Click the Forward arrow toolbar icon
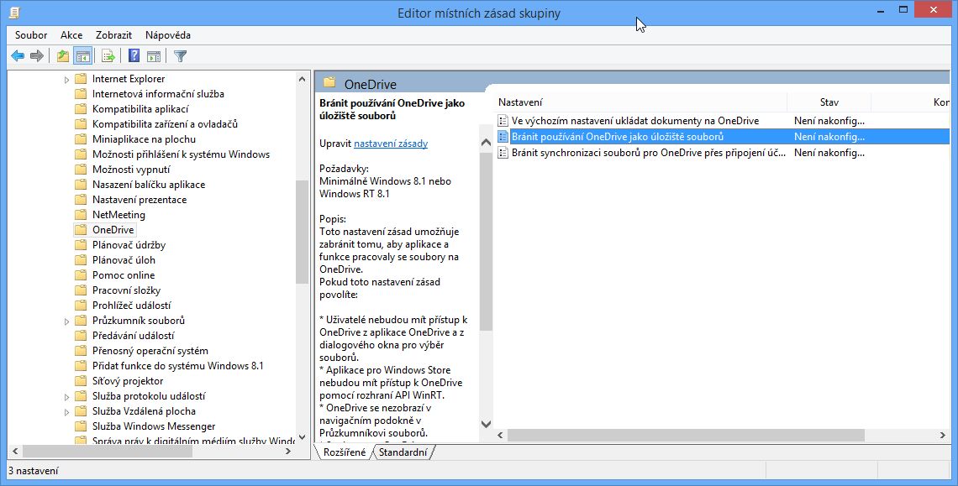The height and width of the screenshot is (486, 958). tap(37, 56)
